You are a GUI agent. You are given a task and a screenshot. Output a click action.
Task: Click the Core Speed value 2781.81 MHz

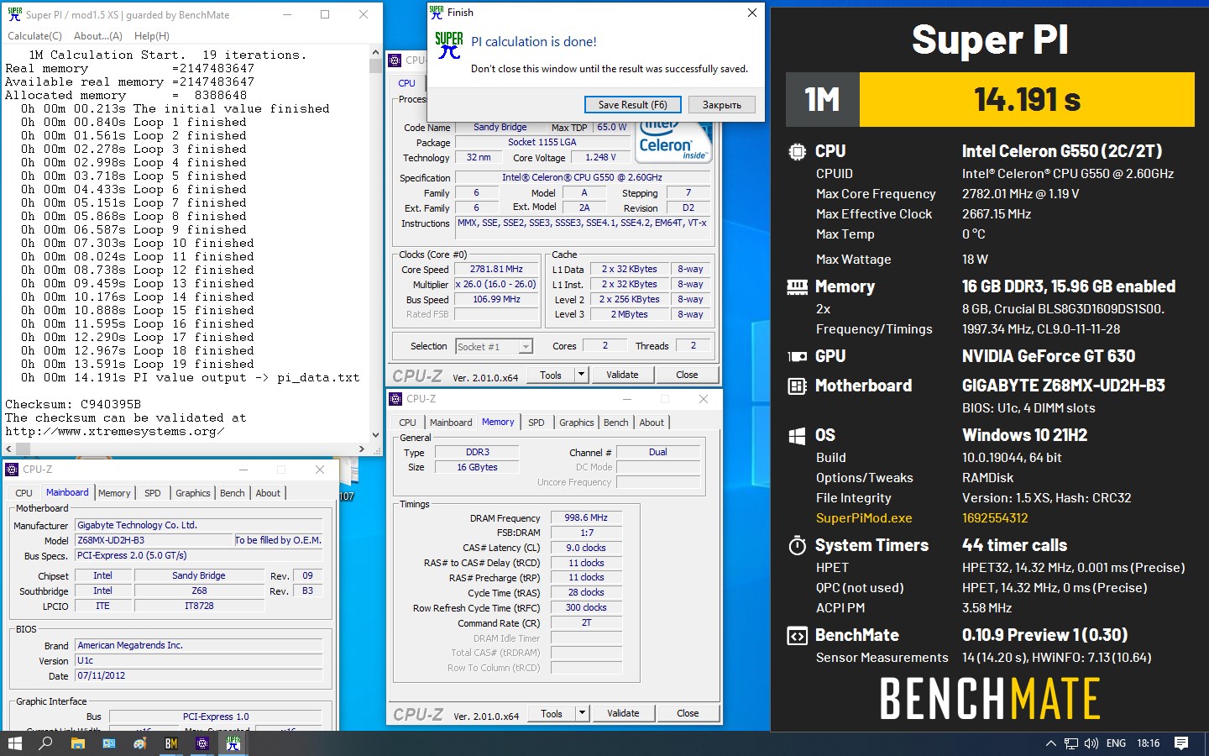coord(496,270)
